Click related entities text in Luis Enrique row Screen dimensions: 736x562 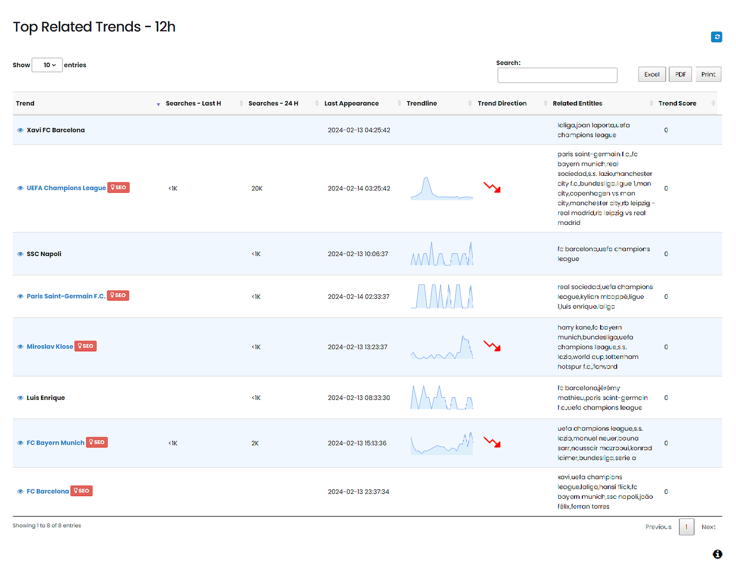click(603, 398)
